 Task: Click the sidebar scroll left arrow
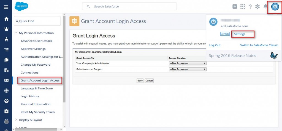tap(13, 129)
